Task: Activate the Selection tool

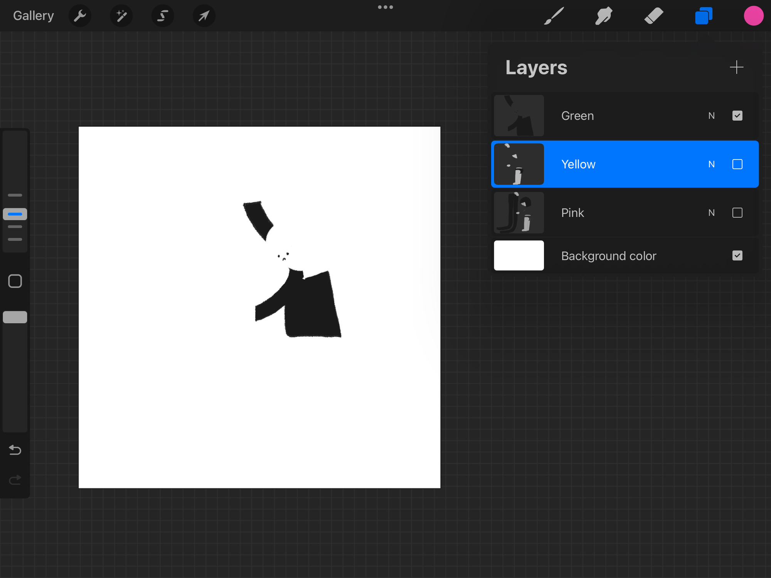Action: tap(163, 16)
